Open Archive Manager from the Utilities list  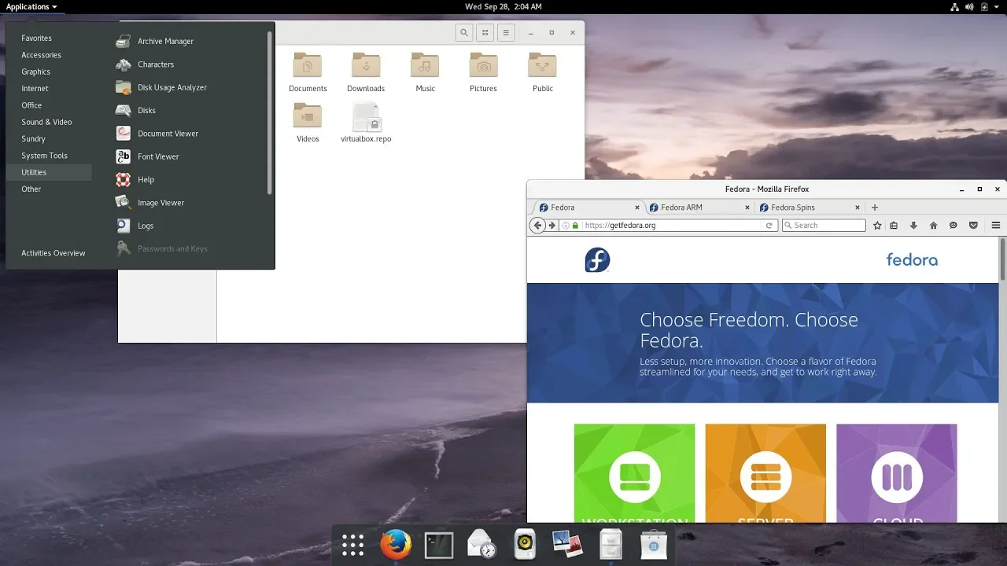[165, 42]
